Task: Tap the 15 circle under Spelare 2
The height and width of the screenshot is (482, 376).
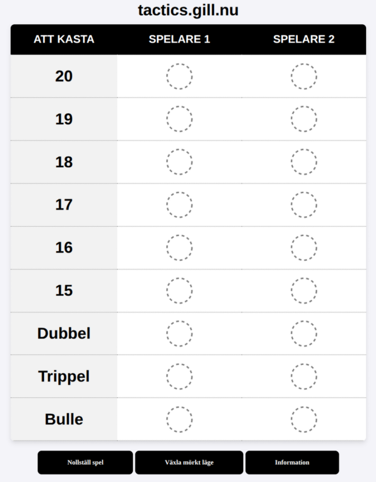Action: pyautogui.click(x=304, y=290)
